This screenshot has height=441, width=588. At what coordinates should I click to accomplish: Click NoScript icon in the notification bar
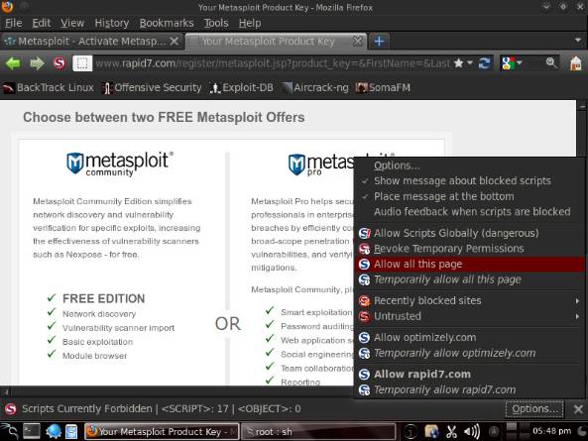tap(11, 408)
